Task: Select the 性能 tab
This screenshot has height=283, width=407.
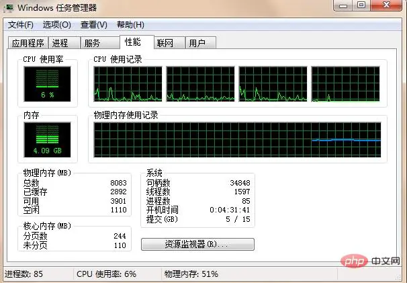Action: (137, 42)
